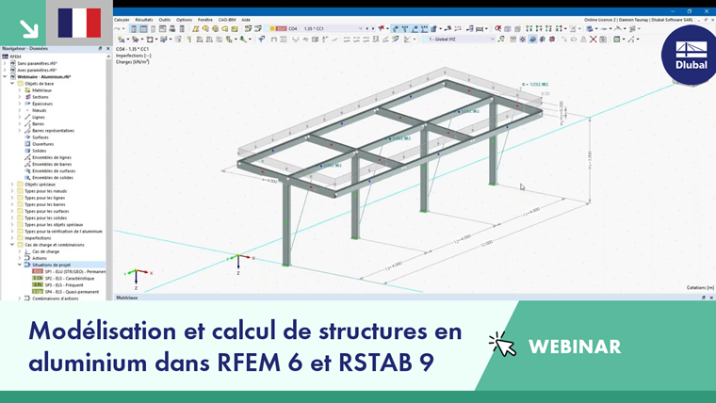This screenshot has height=403, width=716.
Task: Click the 12.000 dimension label in viewport
Action: 486,243
